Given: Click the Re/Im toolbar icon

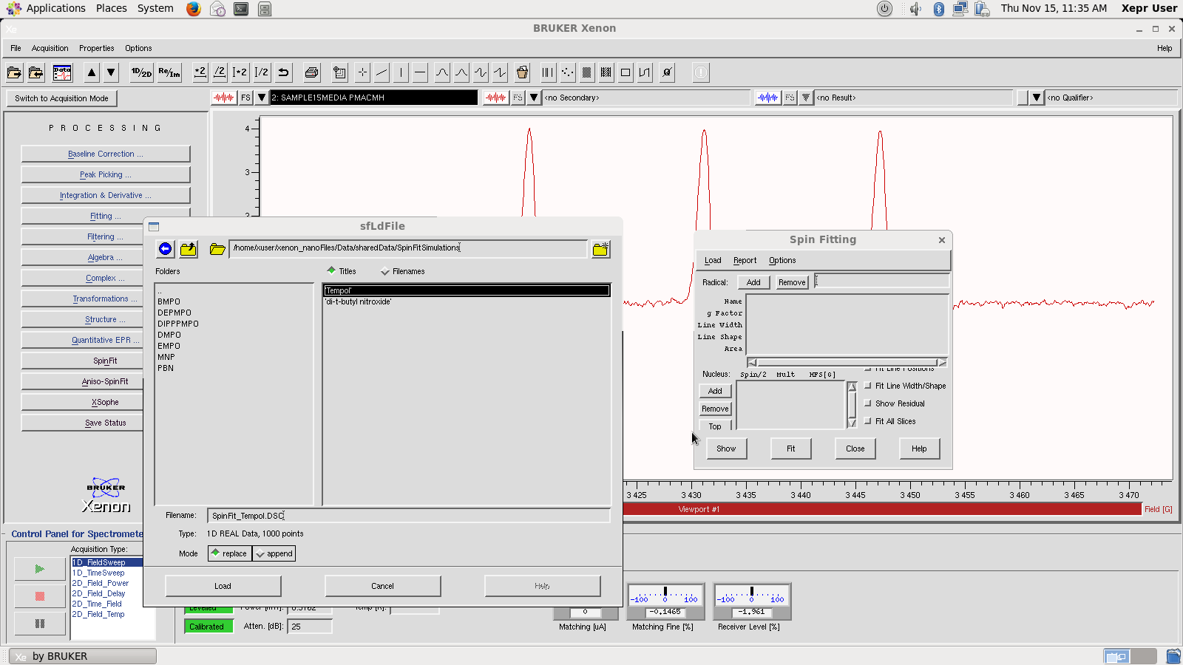Looking at the screenshot, I should point(169,72).
